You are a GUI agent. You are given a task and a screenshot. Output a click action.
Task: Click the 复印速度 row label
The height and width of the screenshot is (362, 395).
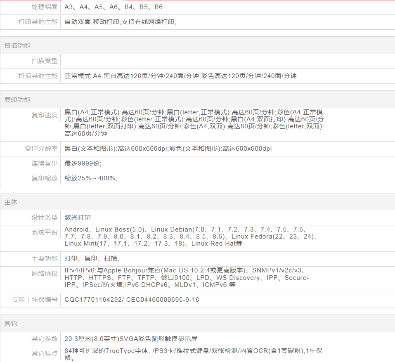tap(45, 115)
